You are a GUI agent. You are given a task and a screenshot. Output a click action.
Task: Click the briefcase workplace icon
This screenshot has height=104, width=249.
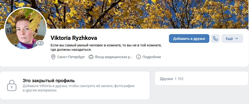91,57
